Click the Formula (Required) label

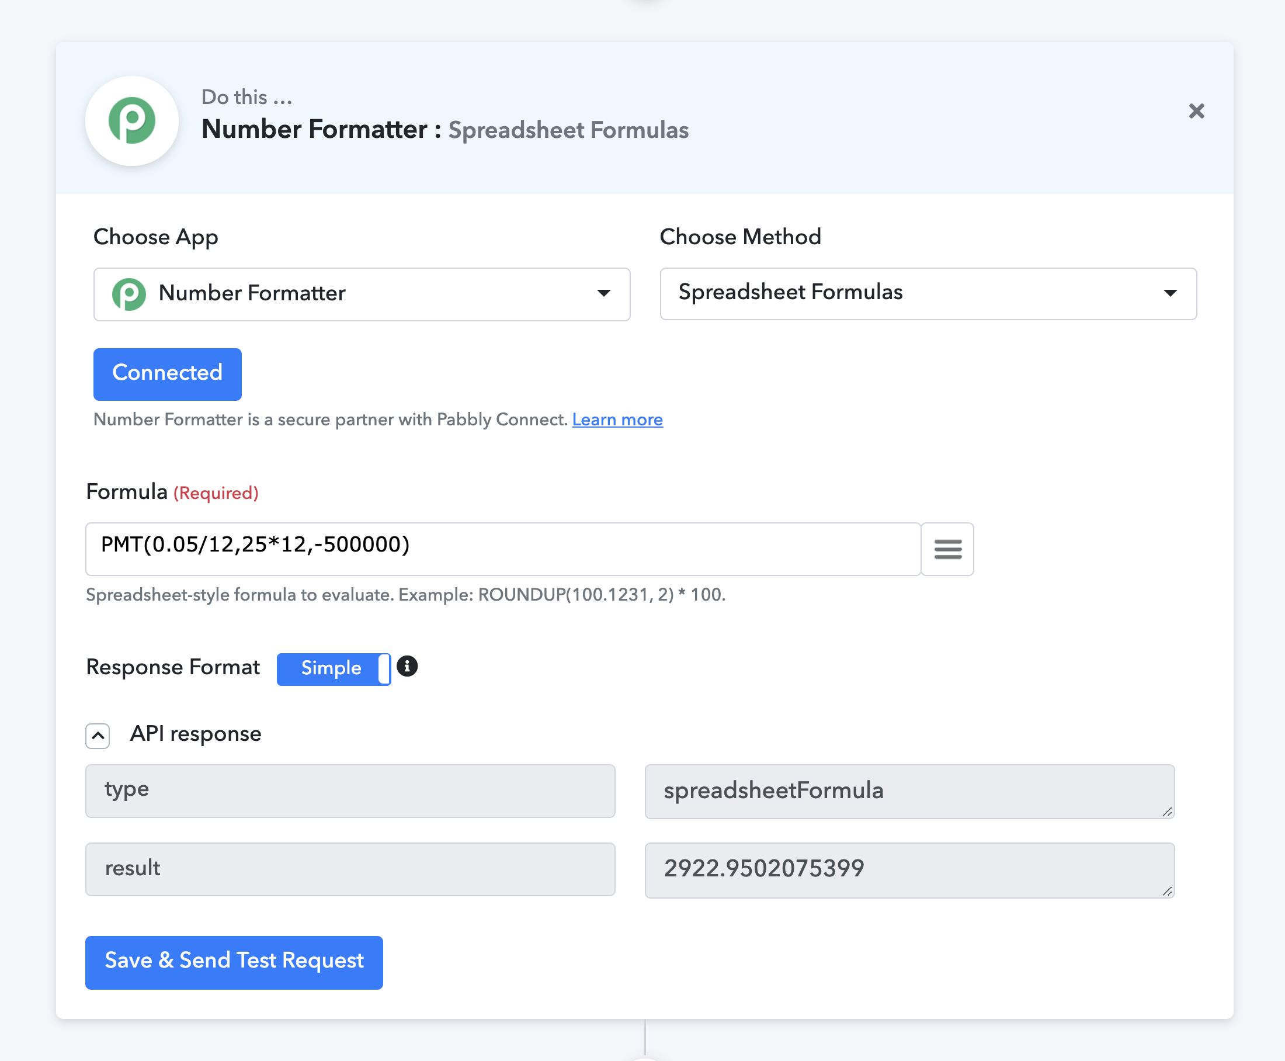pyautogui.click(x=172, y=492)
